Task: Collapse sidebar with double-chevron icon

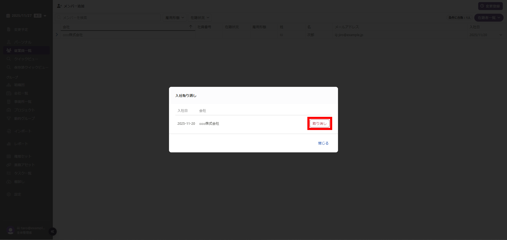Action: [x=53, y=232]
